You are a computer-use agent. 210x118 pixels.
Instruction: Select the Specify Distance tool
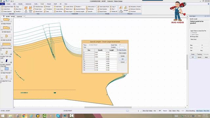[x=79, y=9]
